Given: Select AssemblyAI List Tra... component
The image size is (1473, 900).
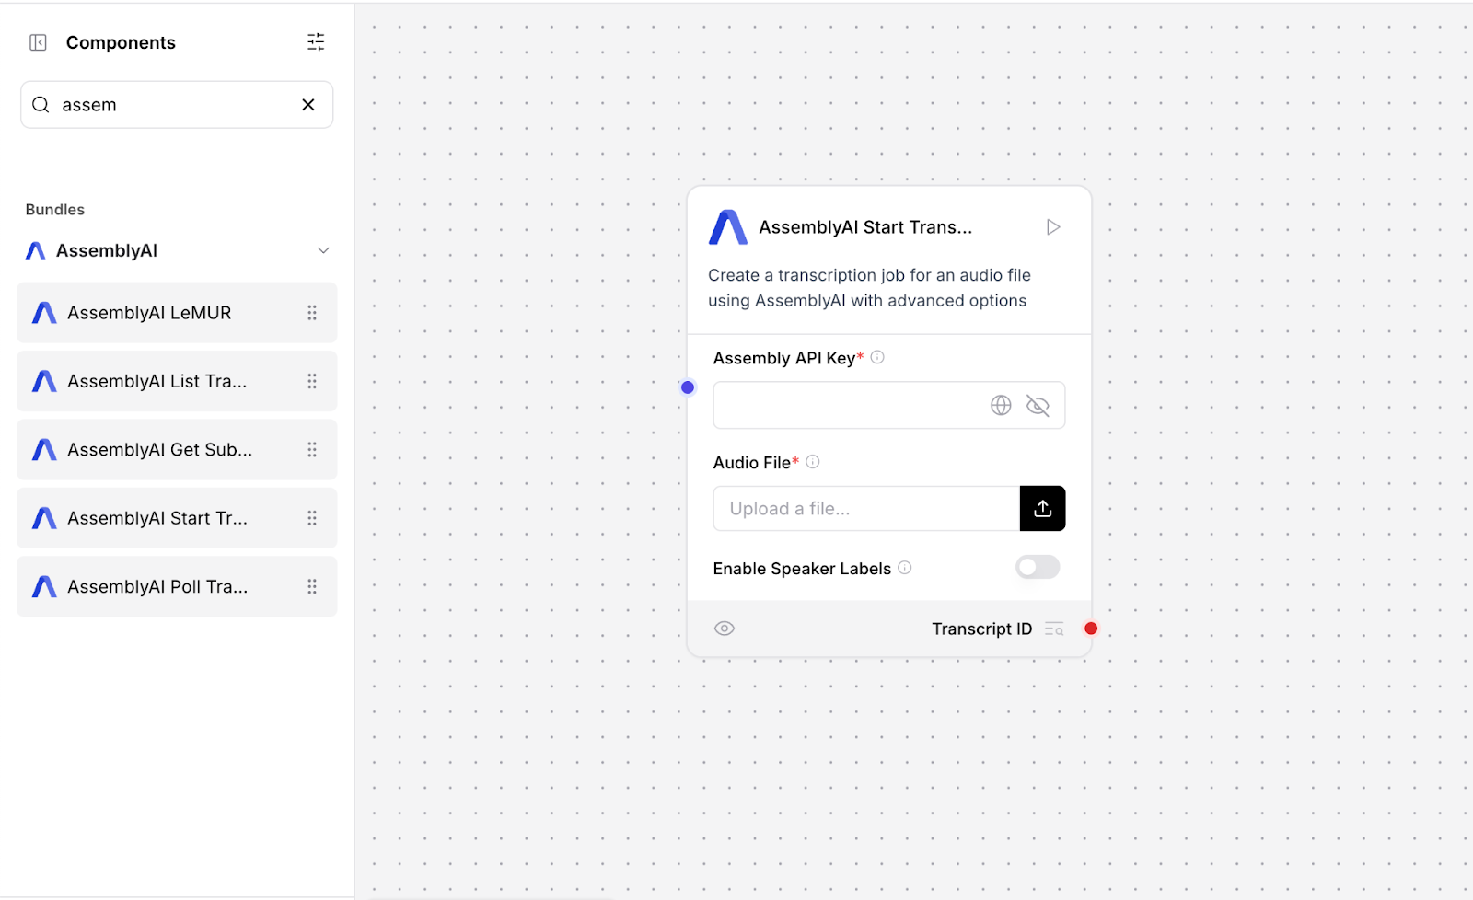Looking at the screenshot, I should coord(177,381).
